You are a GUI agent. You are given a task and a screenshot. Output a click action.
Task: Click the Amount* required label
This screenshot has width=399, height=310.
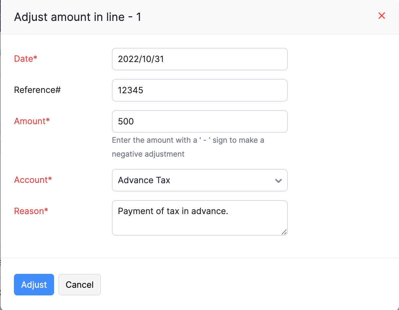pos(32,121)
